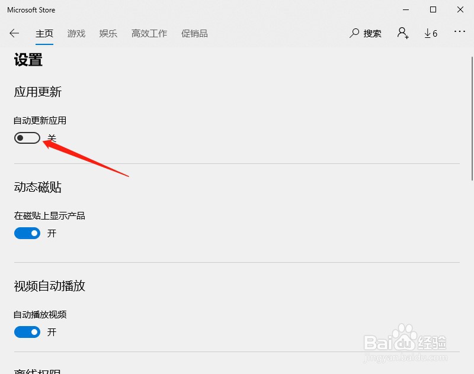Click the 设置 page heading
The width and height of the screenshot is (474, 374).
pos(28,59)
